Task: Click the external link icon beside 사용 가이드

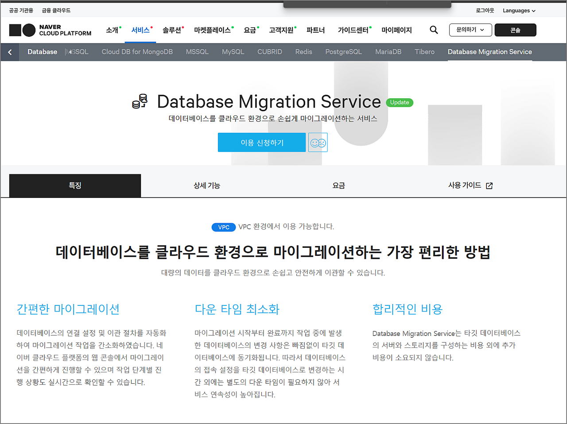Action: click(x=489, y=186)
